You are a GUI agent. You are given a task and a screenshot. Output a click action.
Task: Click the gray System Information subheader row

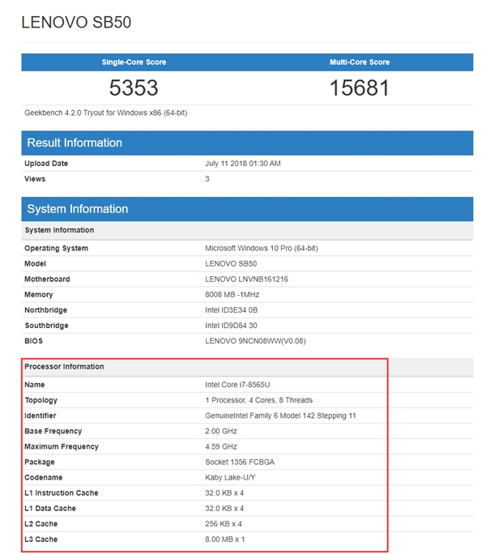coord(247,230)
